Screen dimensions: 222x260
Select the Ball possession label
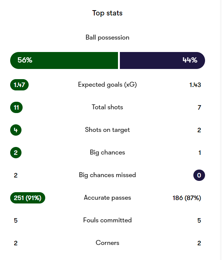[x=107, y=38]
